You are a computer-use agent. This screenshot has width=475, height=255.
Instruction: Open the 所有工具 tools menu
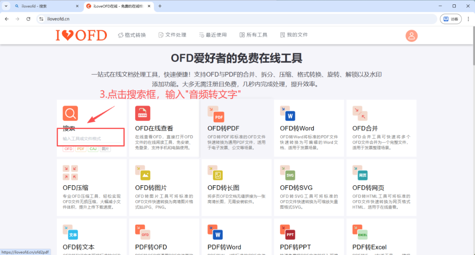tap(253, 35)
